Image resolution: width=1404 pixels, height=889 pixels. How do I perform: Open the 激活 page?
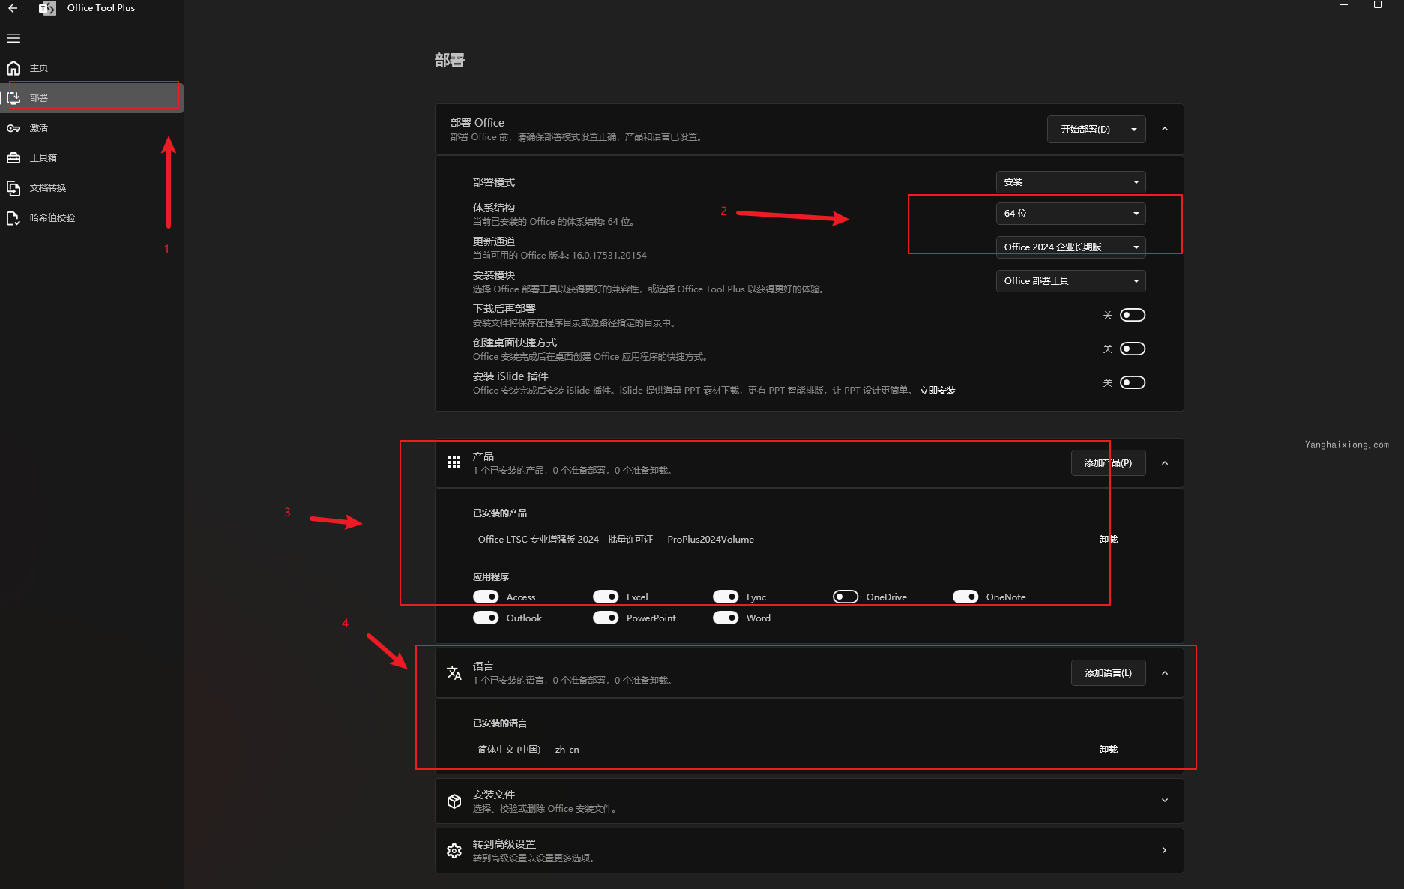click(x=91, y=128)
